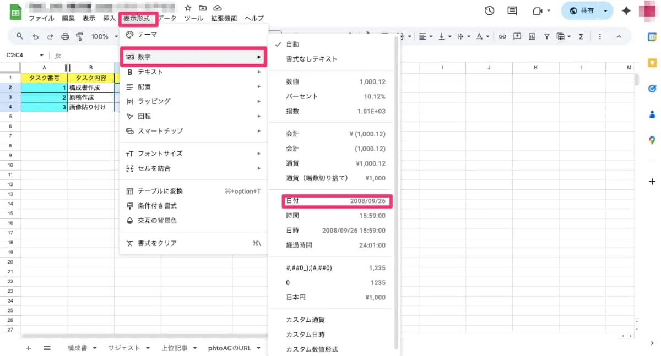Viewport: 661px width, 356px height.
Task: Click the print icon
Action: 66,36
